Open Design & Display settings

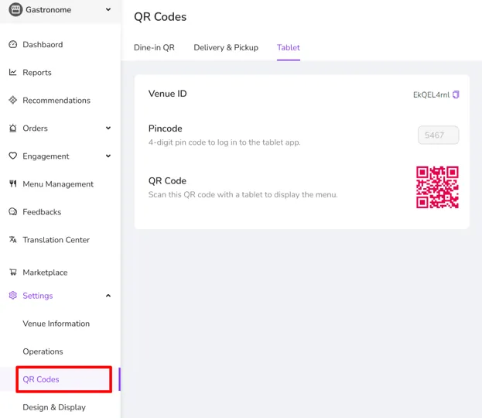tap(54, 407)
